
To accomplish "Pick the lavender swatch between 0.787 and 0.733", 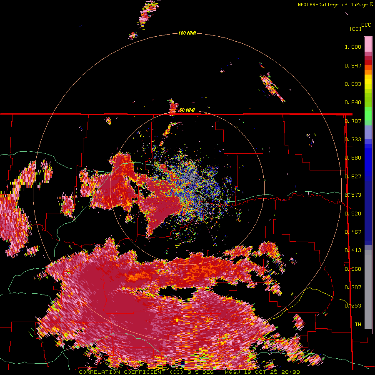I will click(x=368, y=132).
